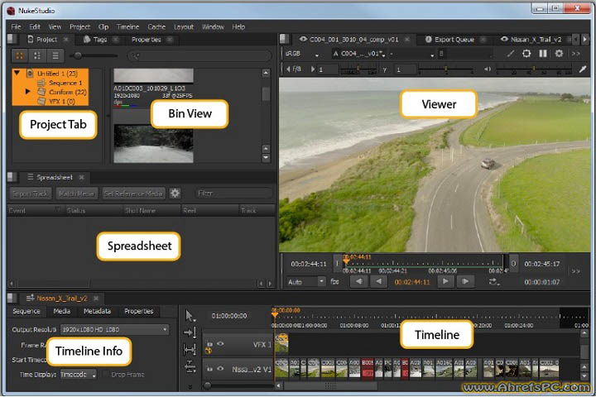Switch to the Export Queue tab
Image resolution: width=596 pixels, height=397 pixels.
click(x=454, y=39)
